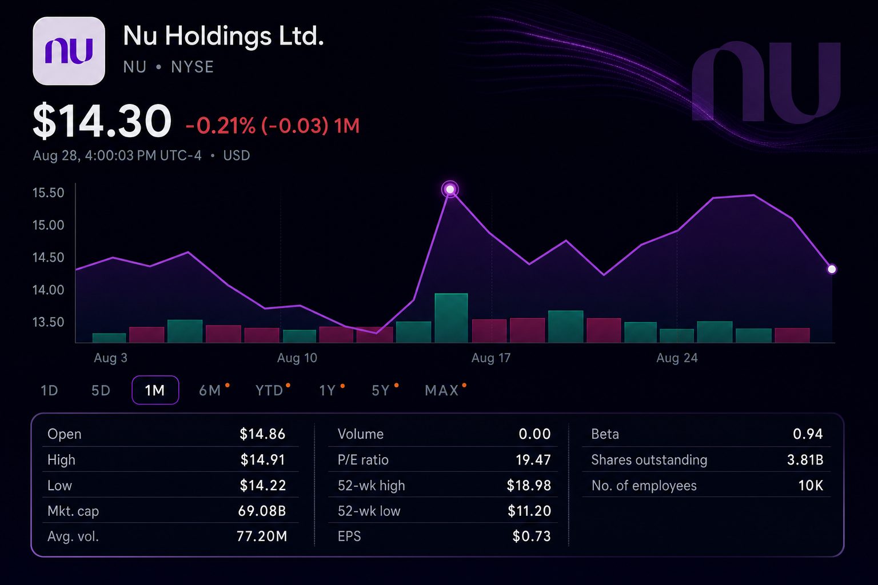878x585 pixels.
Task: Click the P/E ratio row label
Action: point(363,460)
